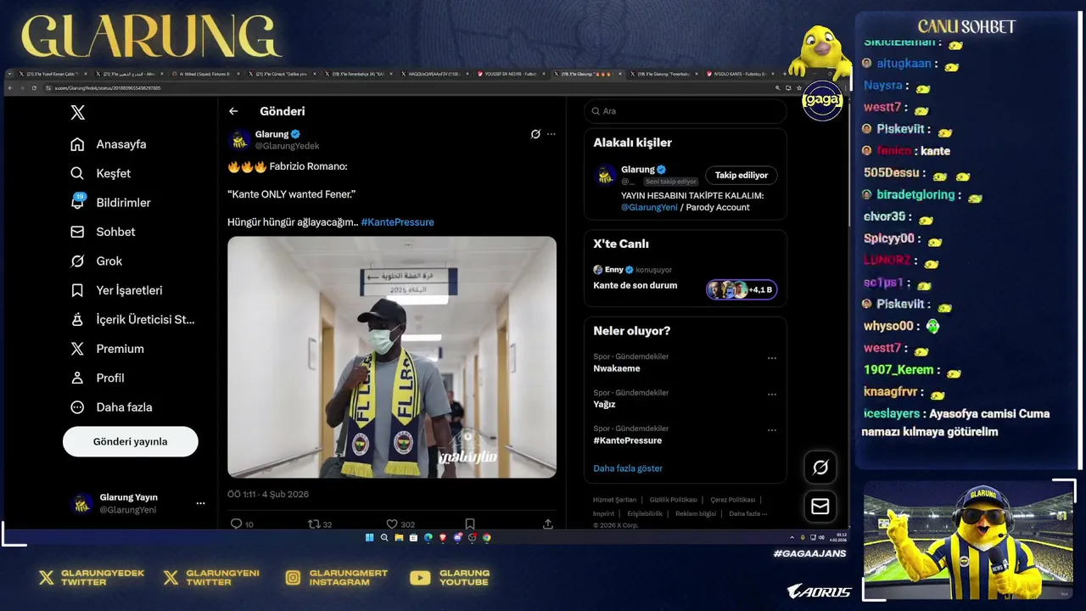Toggle the Takip ediyor follow button

coord(741,176)
